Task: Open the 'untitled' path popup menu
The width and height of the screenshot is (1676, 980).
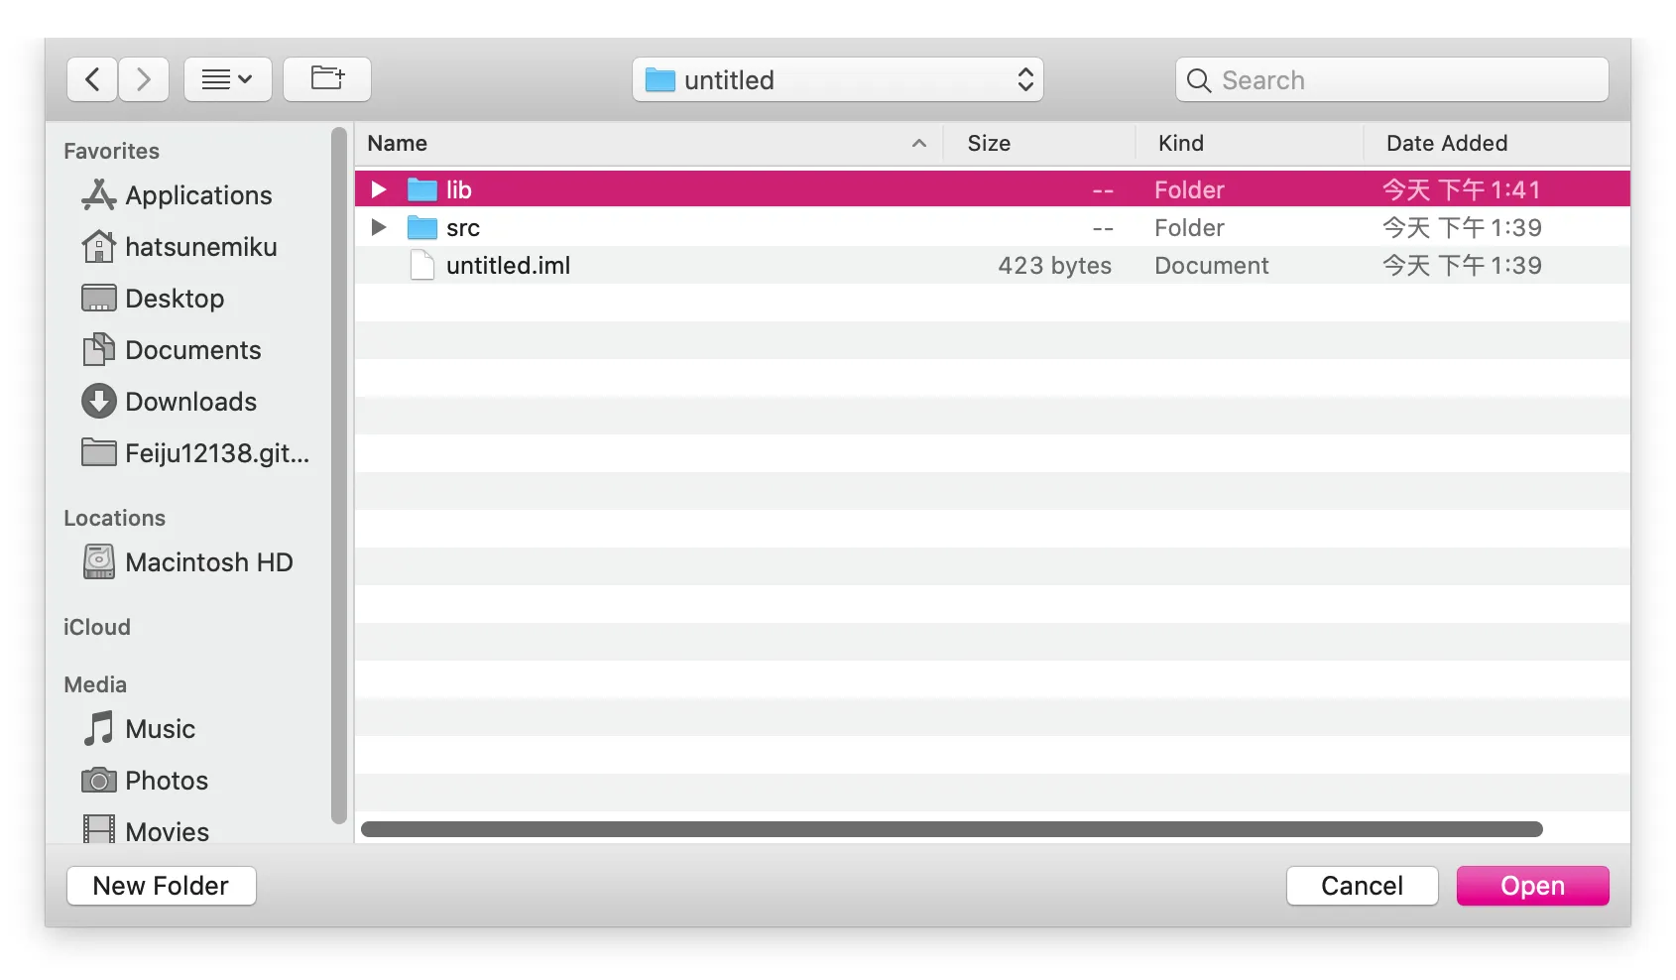Action: pyautogui.click(x=838, y=79)
